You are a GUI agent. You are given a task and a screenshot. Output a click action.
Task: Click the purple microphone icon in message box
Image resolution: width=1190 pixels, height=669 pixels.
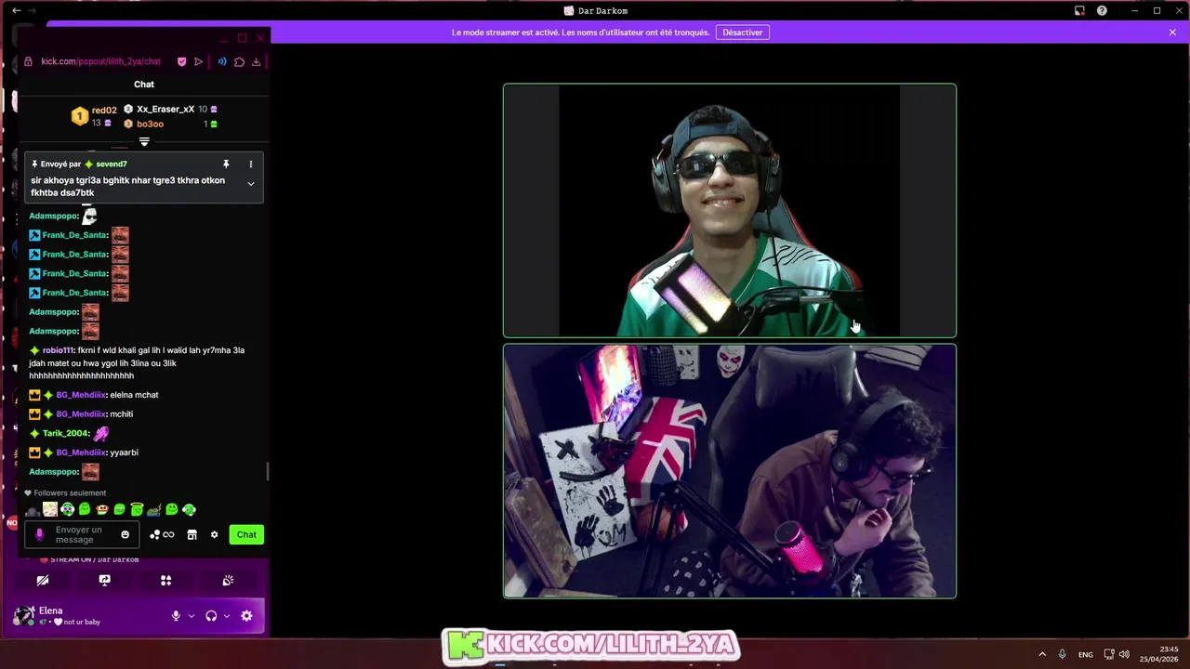click(x=39, y=534)
